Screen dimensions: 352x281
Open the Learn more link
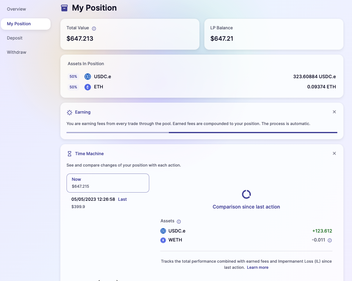(257, 268)
